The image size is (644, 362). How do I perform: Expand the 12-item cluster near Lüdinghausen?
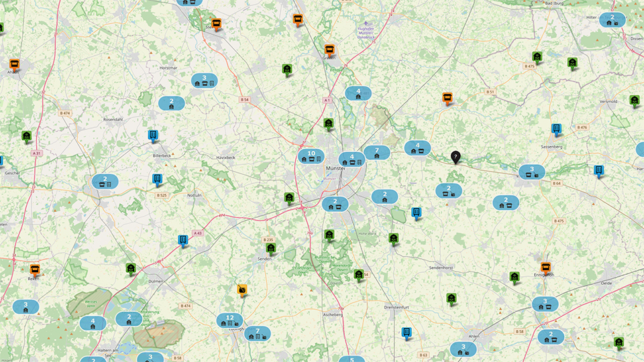[x=229, y=320]
